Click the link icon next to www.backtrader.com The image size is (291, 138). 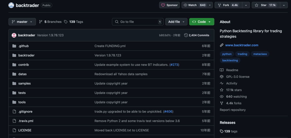coord(221,45)
